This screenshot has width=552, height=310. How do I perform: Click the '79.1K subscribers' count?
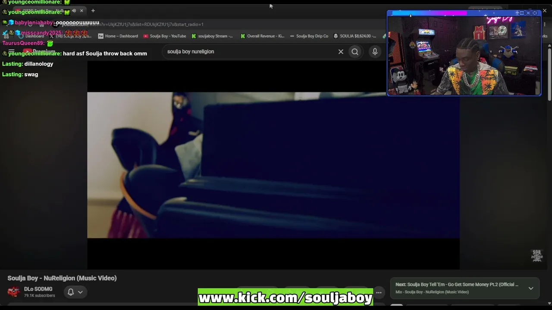39,296
